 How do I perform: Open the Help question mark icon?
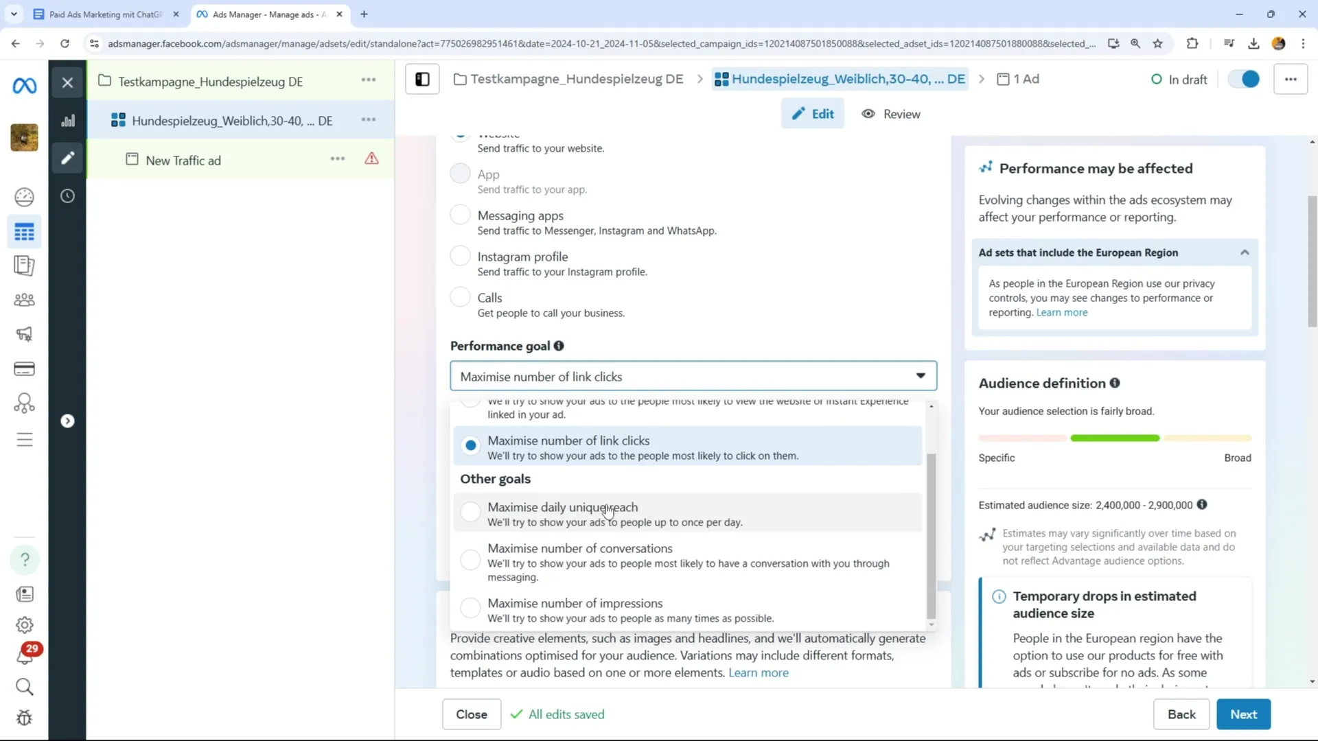25,560
